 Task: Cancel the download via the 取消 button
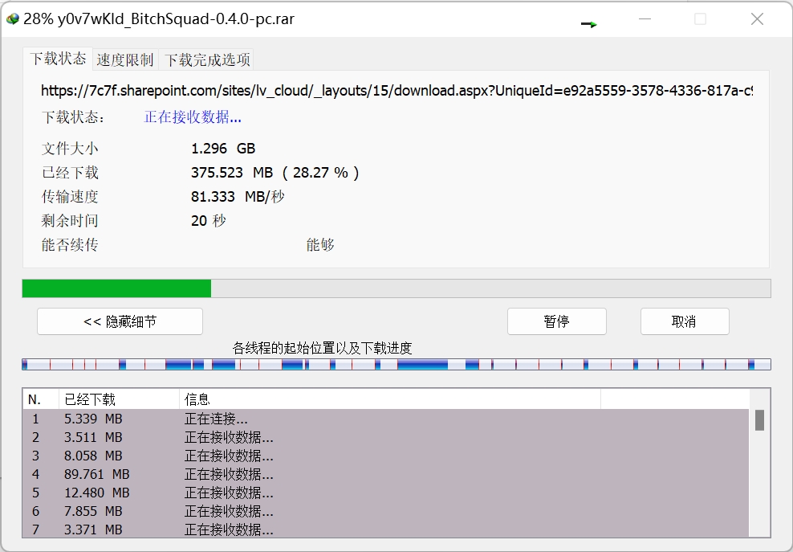coord(684,321)
